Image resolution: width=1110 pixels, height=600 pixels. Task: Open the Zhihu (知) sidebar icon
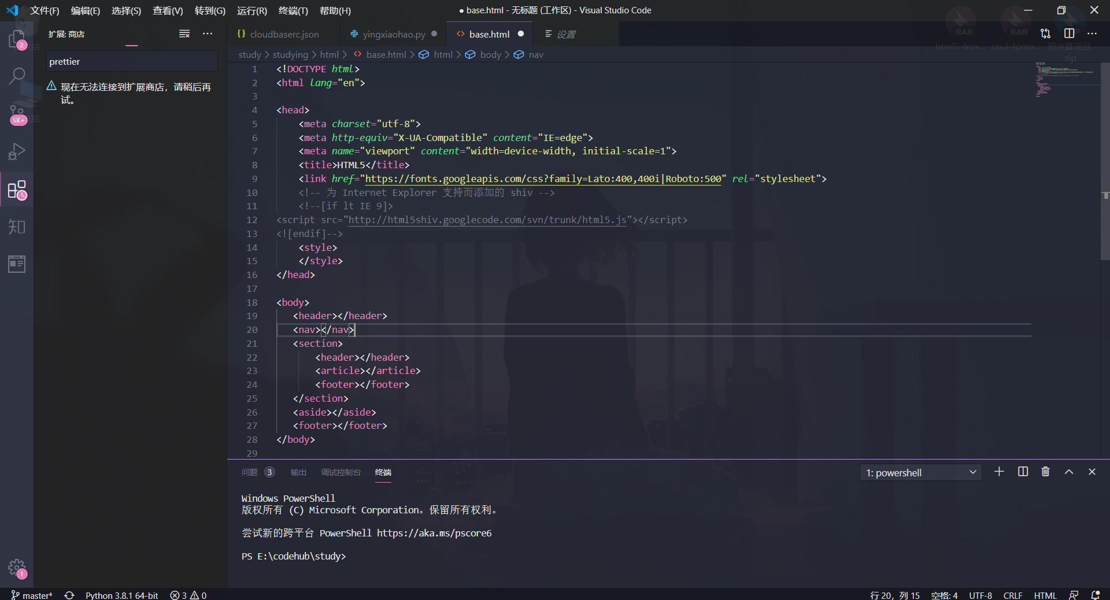[x=17, y=227]
